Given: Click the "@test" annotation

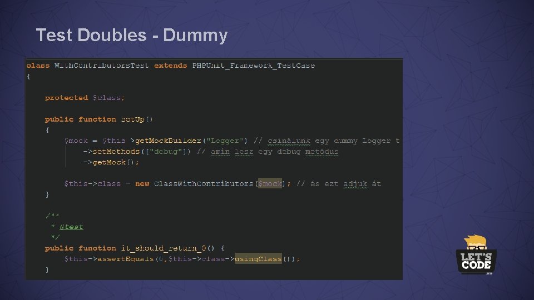Looking at the screenshot, I should tap(71, 227).
